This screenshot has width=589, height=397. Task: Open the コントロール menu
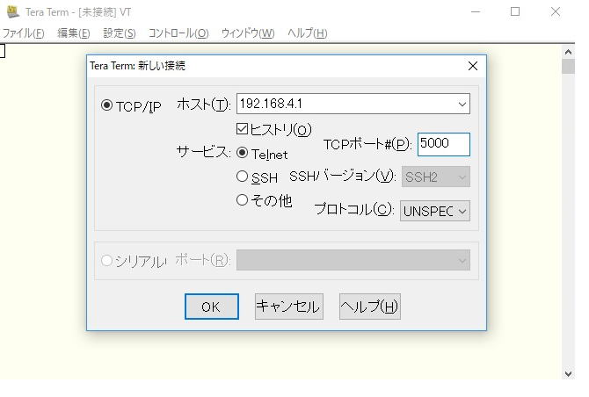click(x=178, y=33)
